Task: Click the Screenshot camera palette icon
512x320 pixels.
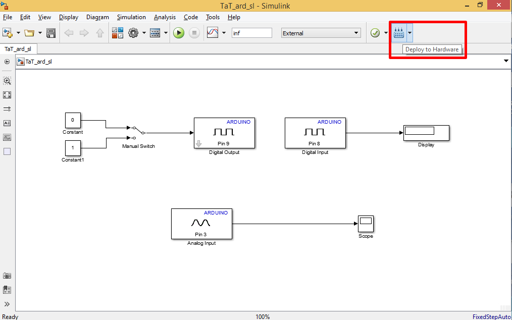Action: pos(7,276)
